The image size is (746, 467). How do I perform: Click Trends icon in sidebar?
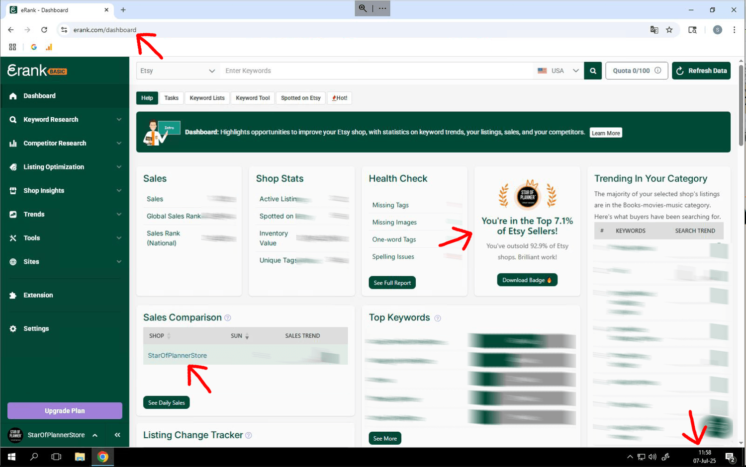pyautogui.click(x=13, y=214)
